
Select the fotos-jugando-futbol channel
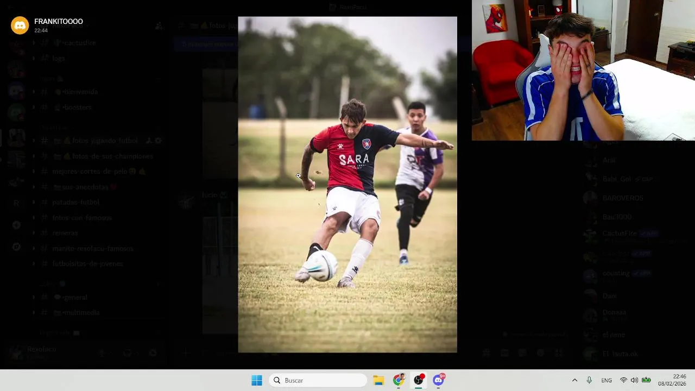click(95, 141)
